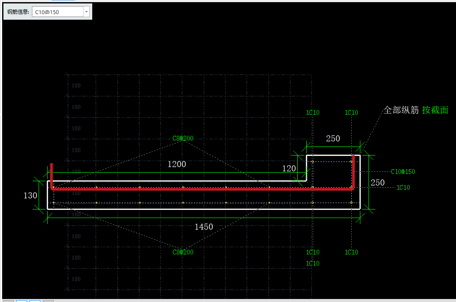Select the 250 horizontal width dimension above upstand
456x302 pixels.
point(333,138)
